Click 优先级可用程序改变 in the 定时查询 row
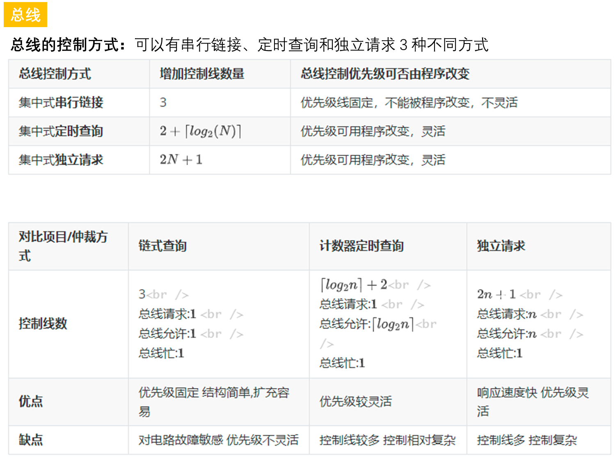 (373, 131)
